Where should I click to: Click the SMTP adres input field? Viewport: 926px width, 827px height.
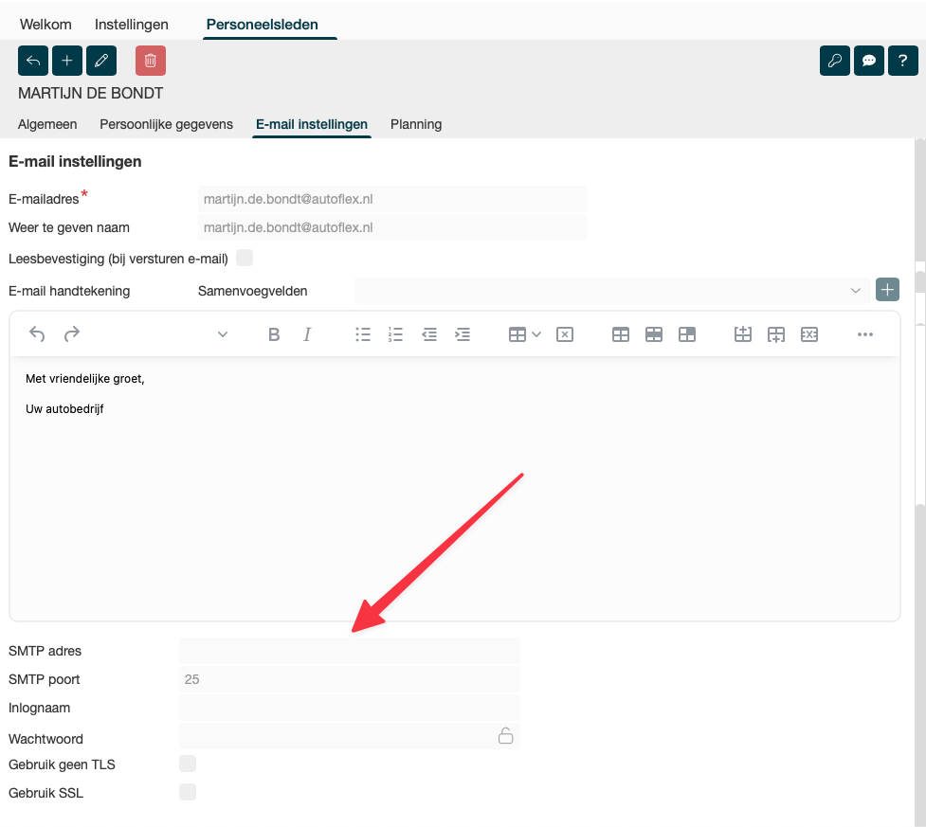click(x=349, y=651)
